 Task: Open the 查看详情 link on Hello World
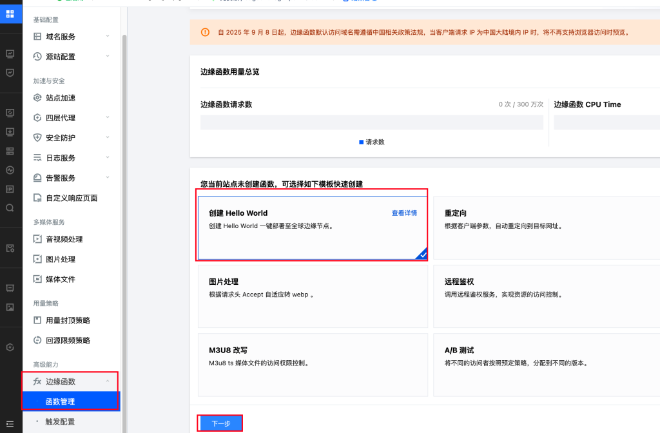coord(404,213)
